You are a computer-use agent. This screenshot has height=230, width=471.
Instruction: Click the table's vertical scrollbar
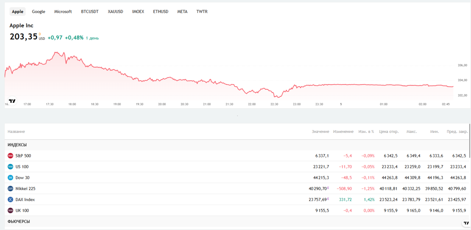pos(469,141)
